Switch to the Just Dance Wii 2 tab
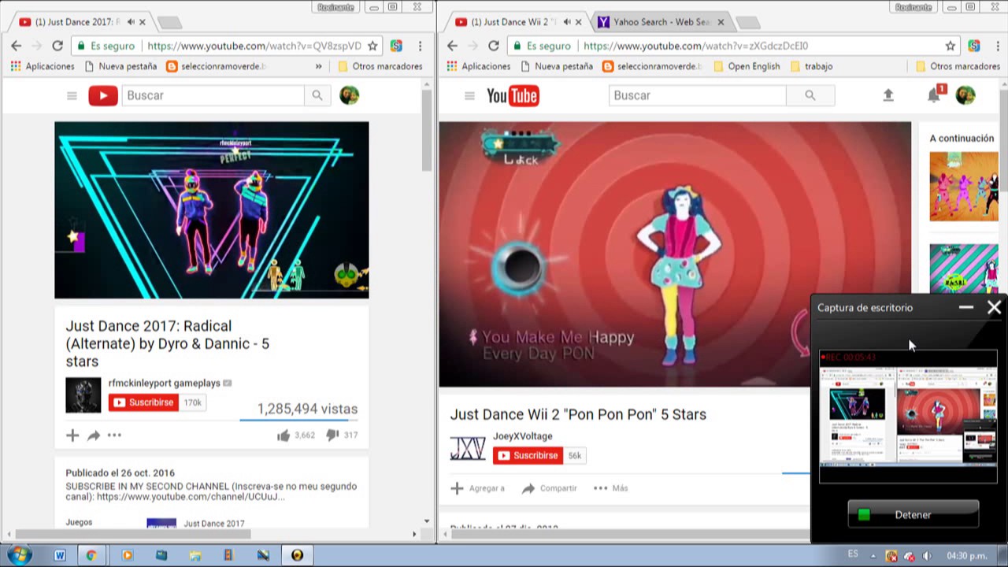The width and height of the screenshot is (1008, 567). click(513, 22)
